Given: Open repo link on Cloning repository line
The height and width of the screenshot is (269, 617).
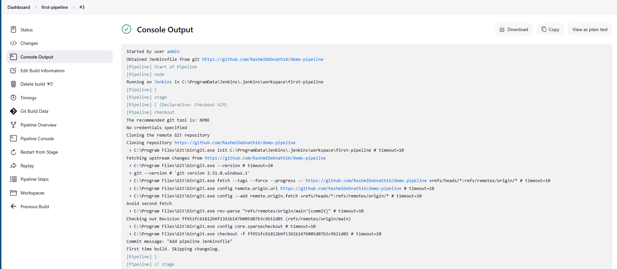Looking at the screenshot, I should (235, 143).
